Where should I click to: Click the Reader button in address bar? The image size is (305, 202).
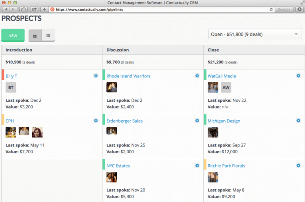coord(284,9)
